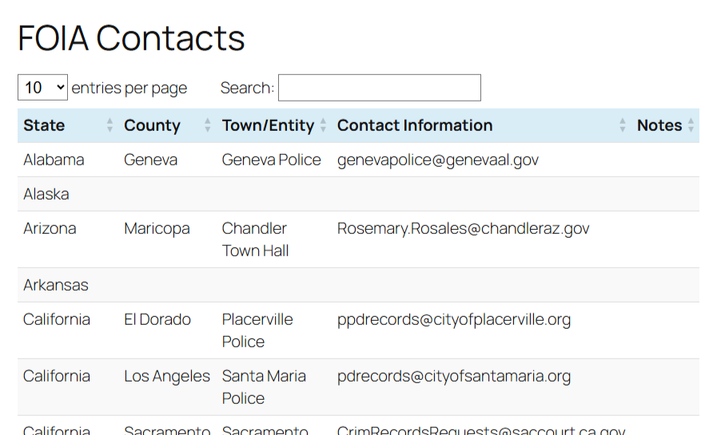This screenshot has height=435, width=701.
Task: Sort table by State header
Action: 44,125
